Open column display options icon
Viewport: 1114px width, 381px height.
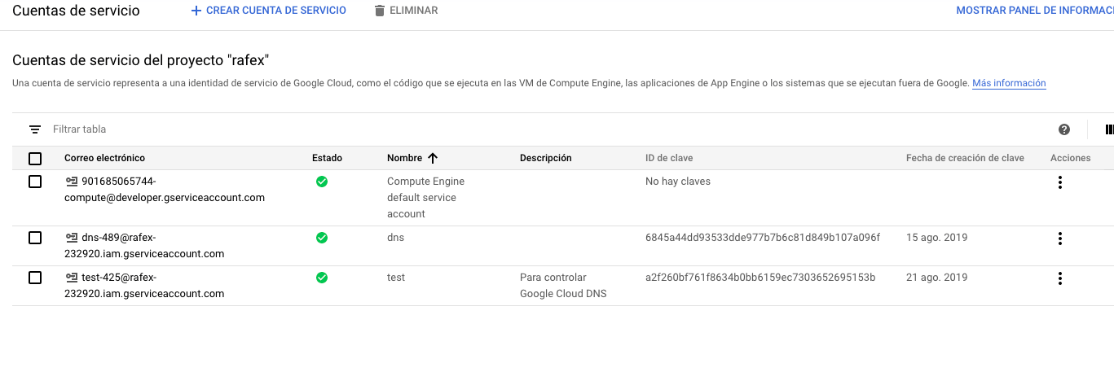coord(1108,129)
